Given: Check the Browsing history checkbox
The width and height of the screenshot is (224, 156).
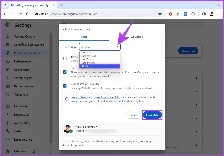Looking at the screenshot, I should [x=65, y=58].
